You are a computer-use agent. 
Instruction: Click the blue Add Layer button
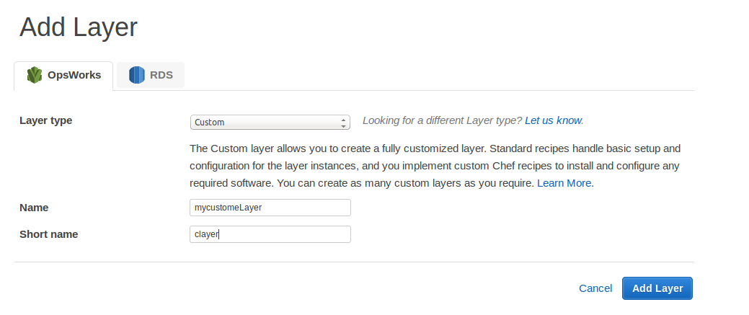pyautogui.click(x=657, y=288)
